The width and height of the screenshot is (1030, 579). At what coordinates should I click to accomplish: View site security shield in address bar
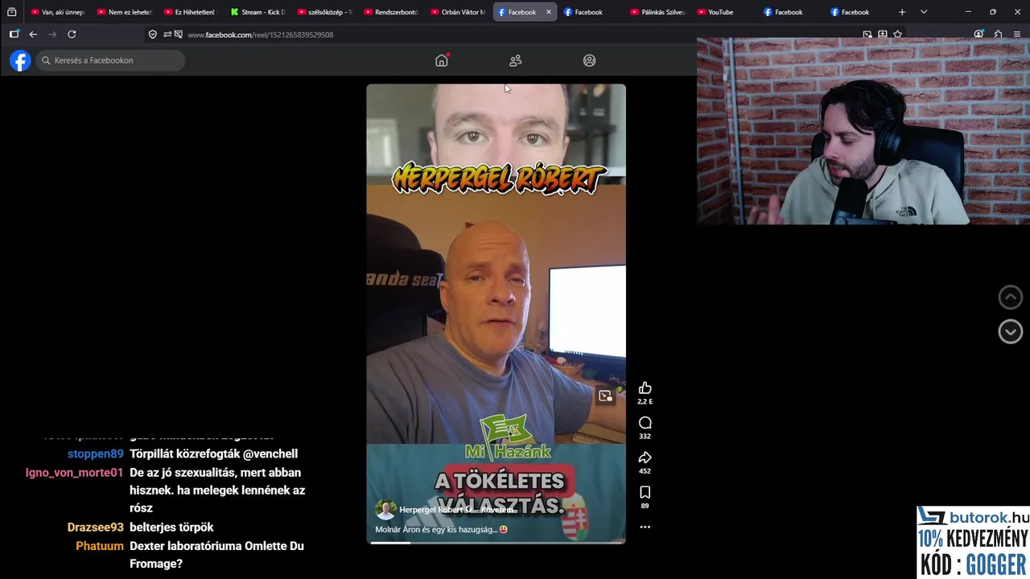tap(152, 35)
